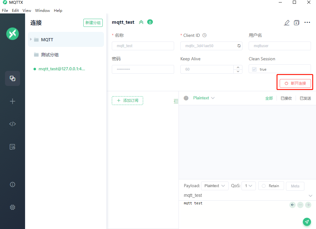Open the About info sidebar icon
The height and width of the screenshot is (229, 316).
(13, 184)
